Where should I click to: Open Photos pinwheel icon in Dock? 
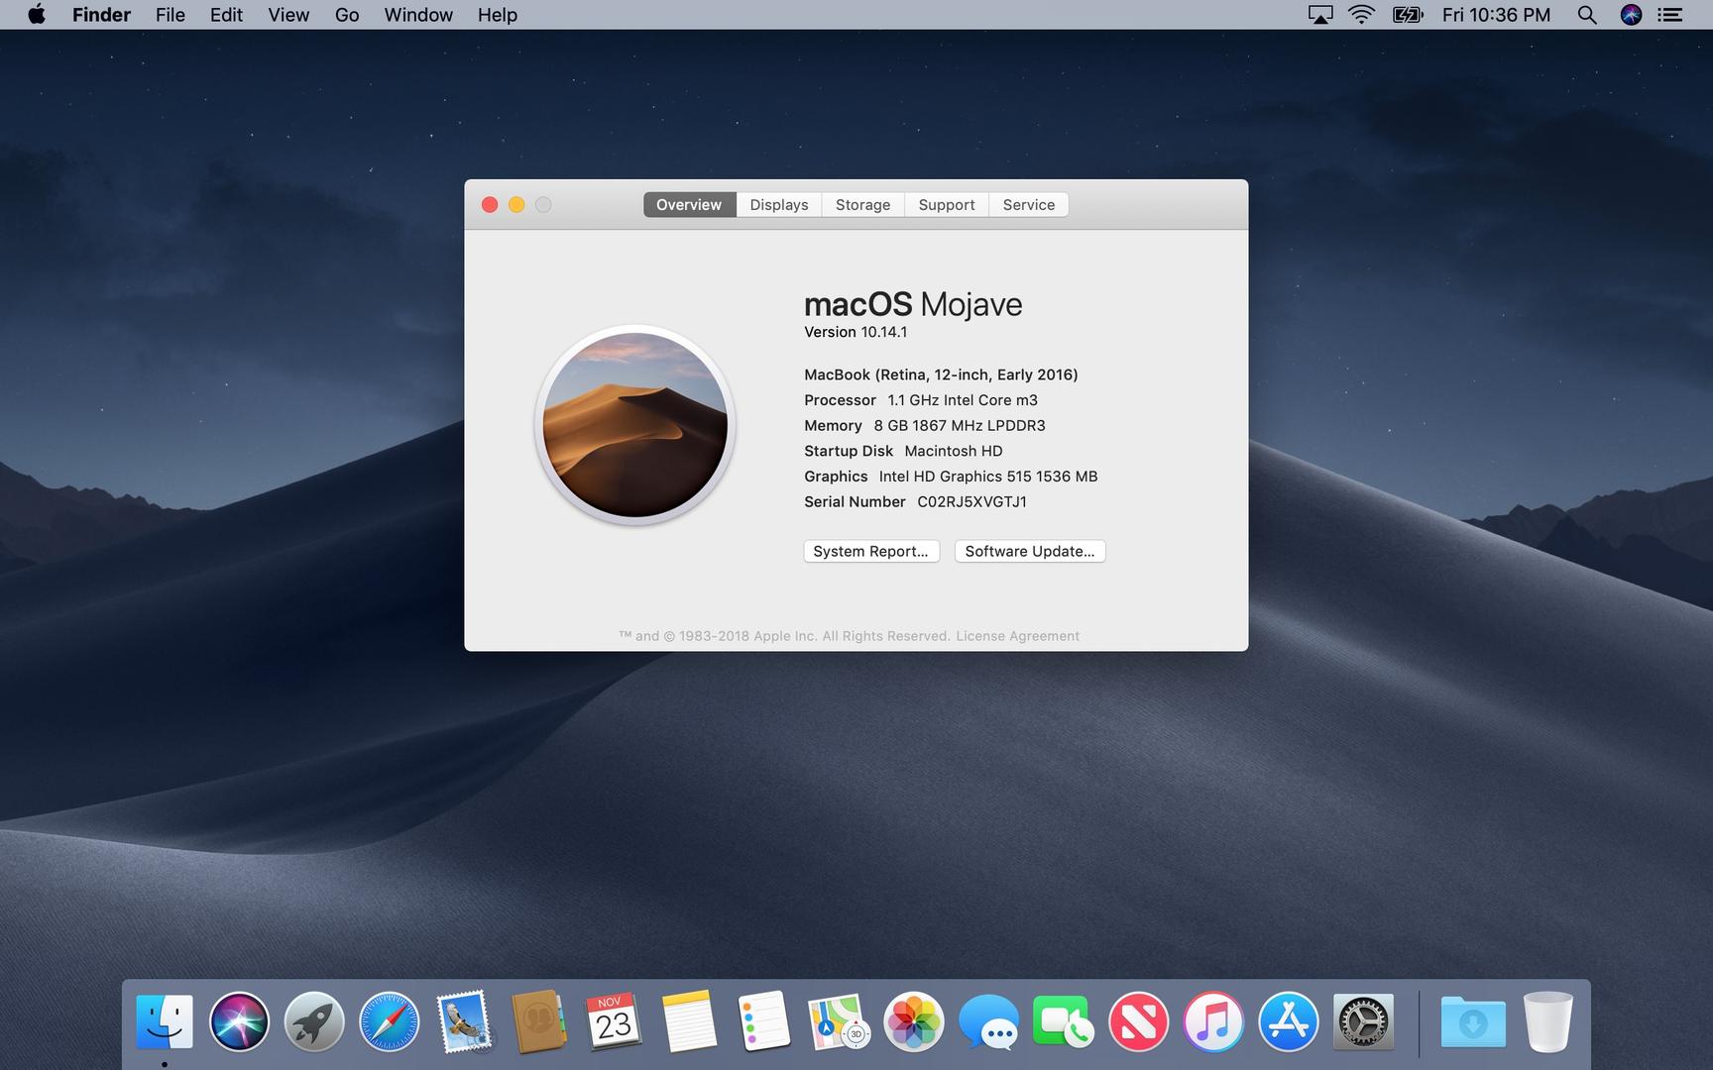914,1021
